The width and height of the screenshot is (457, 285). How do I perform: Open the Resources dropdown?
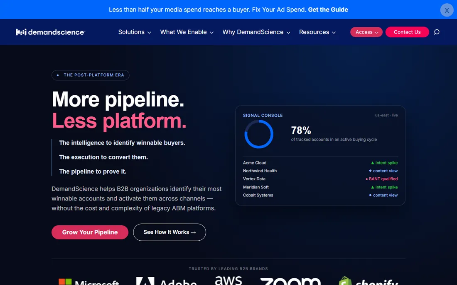tap(317, 32)
